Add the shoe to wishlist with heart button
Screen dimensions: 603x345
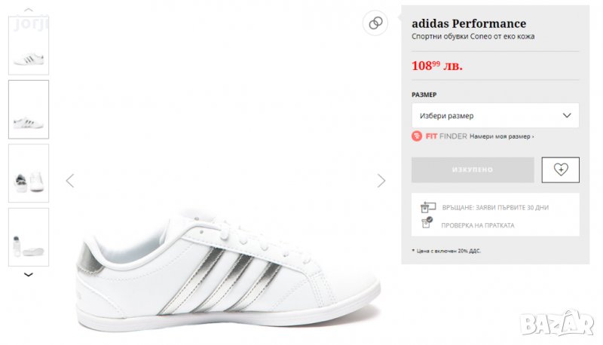560,169
